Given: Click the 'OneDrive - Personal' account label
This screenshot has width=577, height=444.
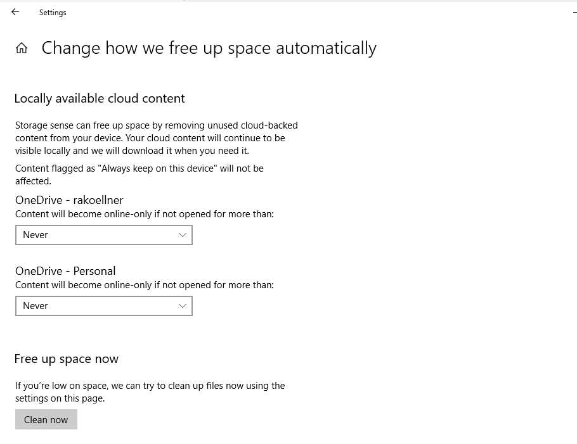Looking at the screenshot, I should tap(65, 271).
